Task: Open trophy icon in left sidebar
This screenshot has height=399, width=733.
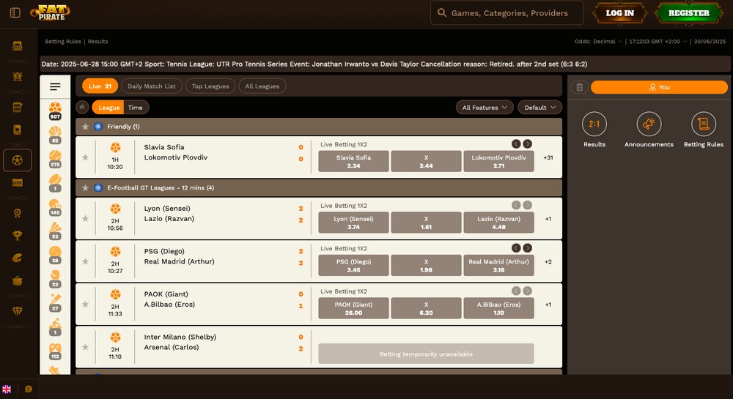Action: click(x=18, y=235)
